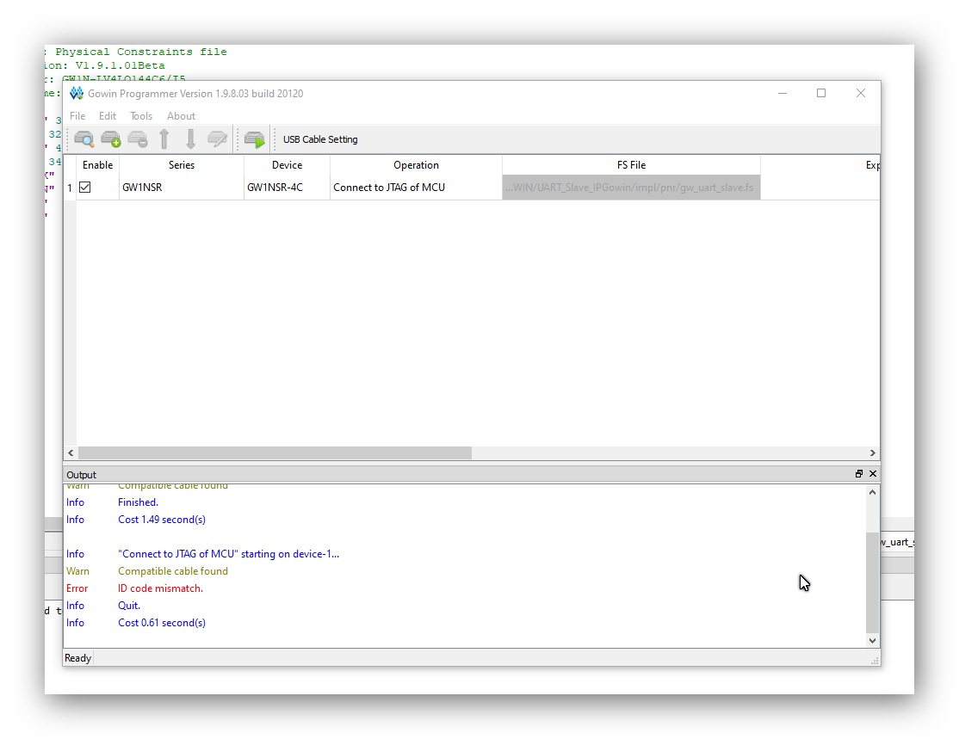Click the gw_uart_slave.fs file path cell
Image resolution: width=959 pixels, height=739 pixels.
(631, 187)
